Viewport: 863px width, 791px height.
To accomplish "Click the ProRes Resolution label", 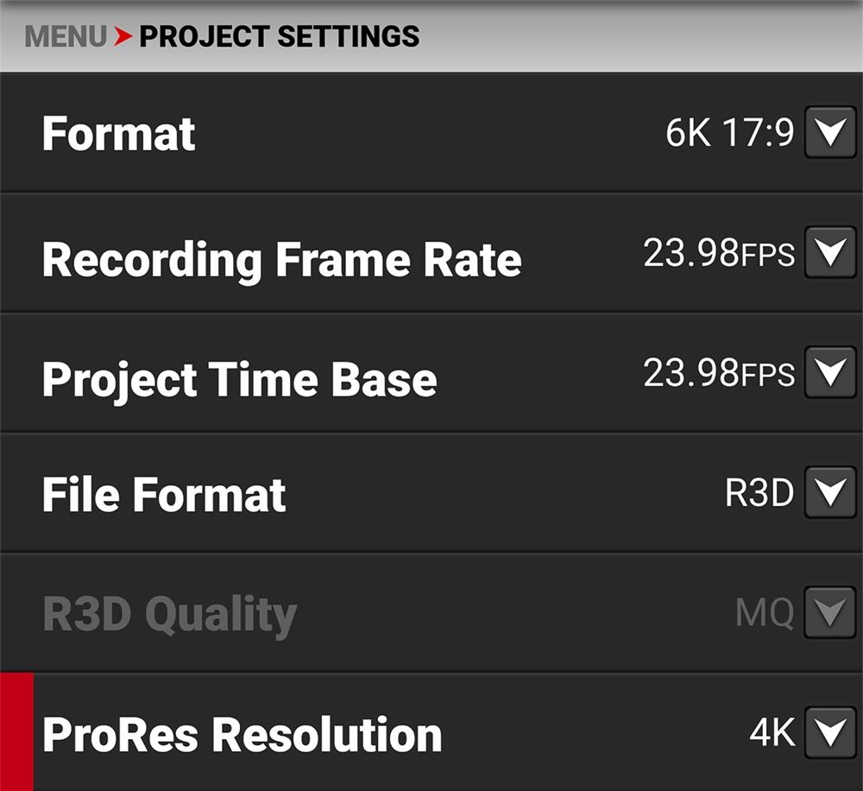I will [x=242, y=735].
